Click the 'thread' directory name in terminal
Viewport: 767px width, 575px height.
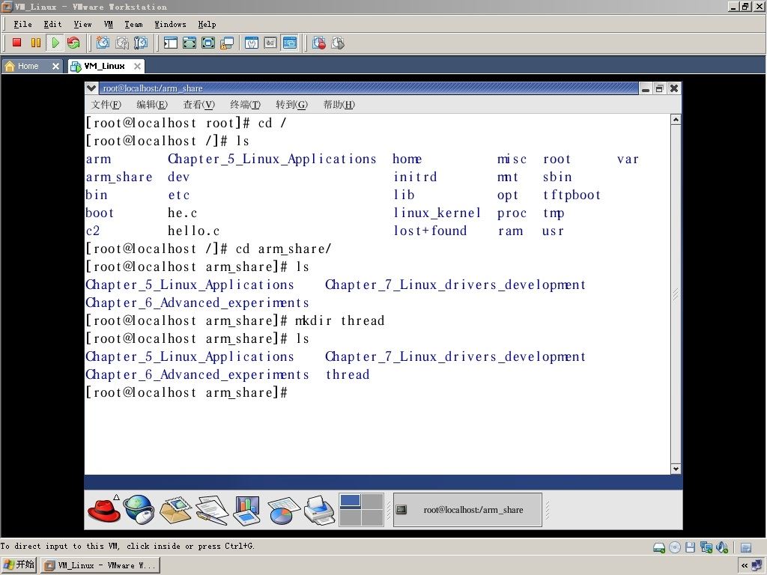coord(348,374)
